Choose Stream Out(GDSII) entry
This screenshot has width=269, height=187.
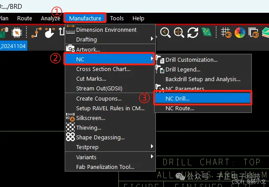click(x=110, y=88)
